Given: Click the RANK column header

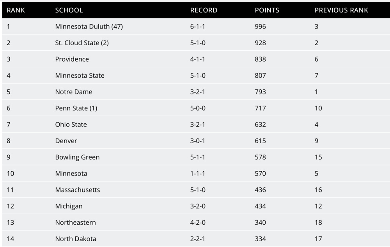Looking at the screenshot, I should coord(16,10).
